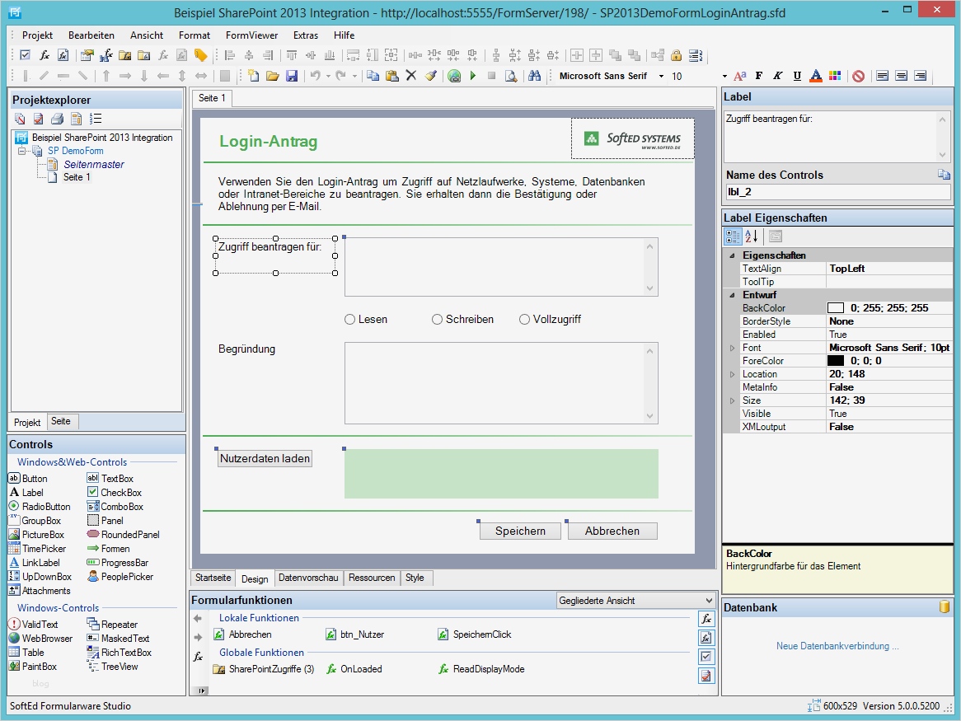
Task: Click copy icon beside Name des Controls
Action: (x=944, y=175)
